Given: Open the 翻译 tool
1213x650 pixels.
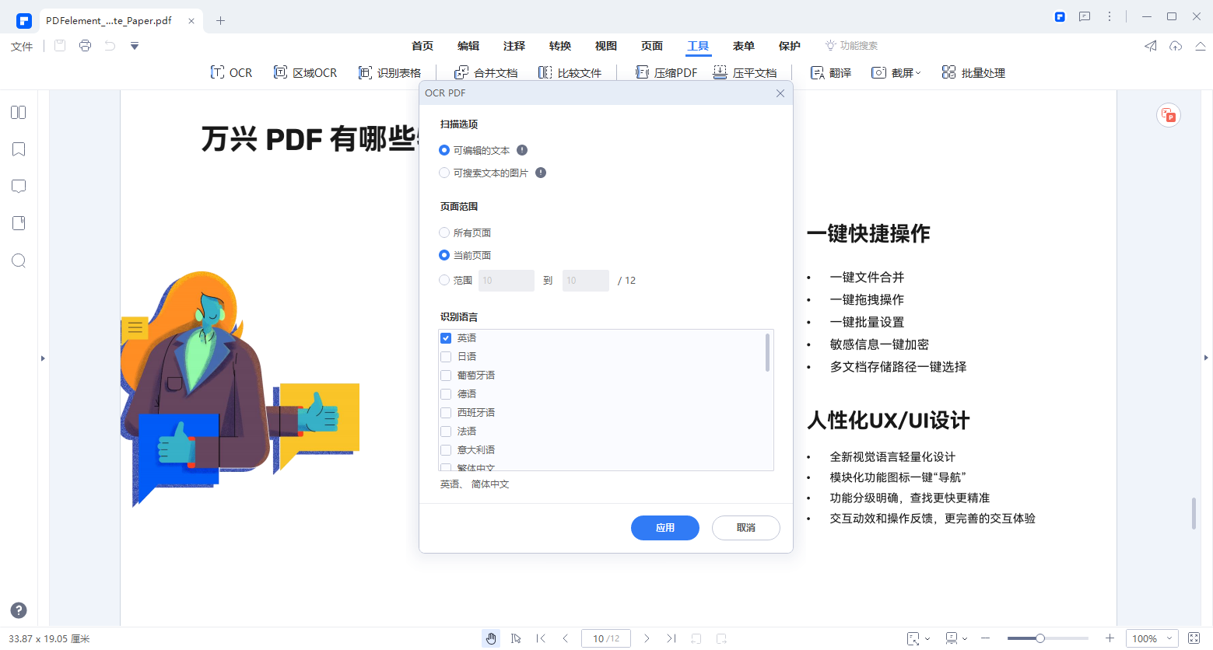Looking at the screenshot, I should tap(830, 72).
